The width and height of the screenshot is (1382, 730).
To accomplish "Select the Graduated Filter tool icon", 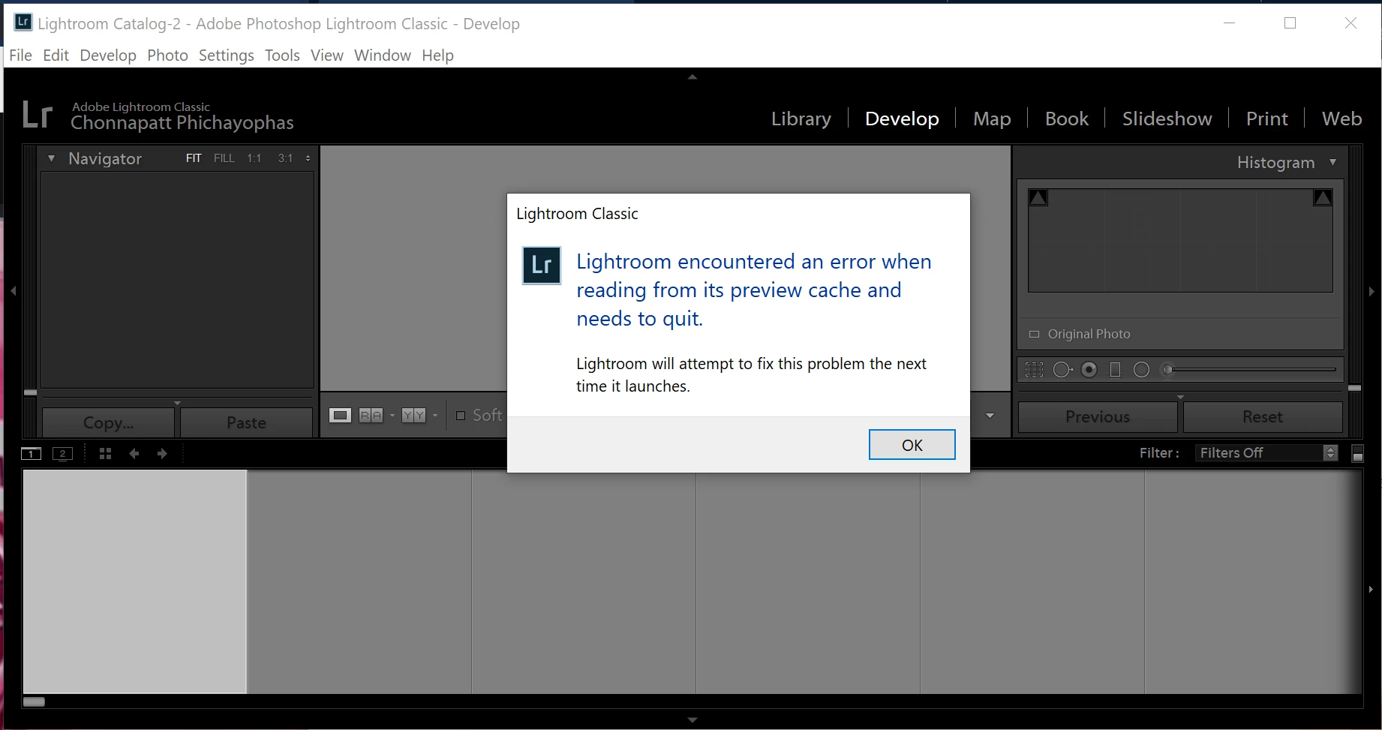I will pos(1115,369).
